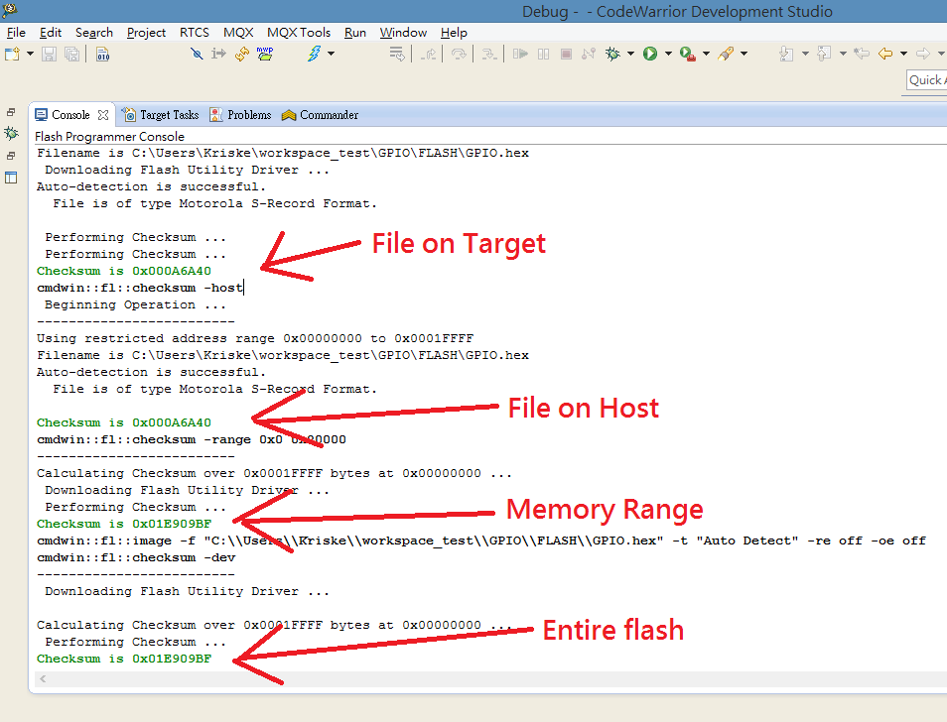Image resolution: width=947 pixels, height=722 pixels.
Task: Click the orange refresh arrows icon
Action: coord(242,55)
